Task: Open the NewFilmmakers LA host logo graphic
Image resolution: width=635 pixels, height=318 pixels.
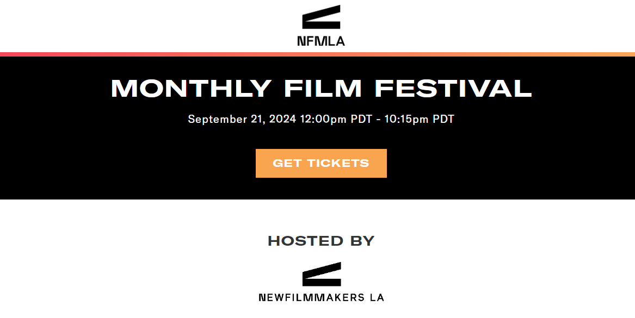Action: tap(322, 274)
